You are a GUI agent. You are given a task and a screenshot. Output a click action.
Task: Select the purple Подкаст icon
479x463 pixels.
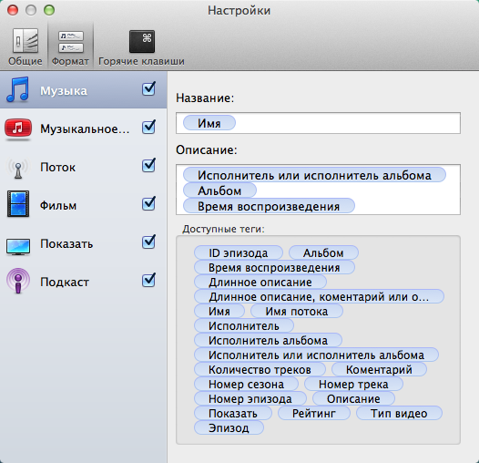point(18,281)
